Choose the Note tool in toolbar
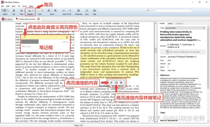The height and width of the screenshot is (127, 210). 21,10
